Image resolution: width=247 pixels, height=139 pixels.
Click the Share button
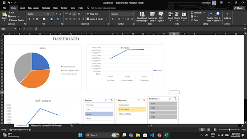tap(239, 8)
